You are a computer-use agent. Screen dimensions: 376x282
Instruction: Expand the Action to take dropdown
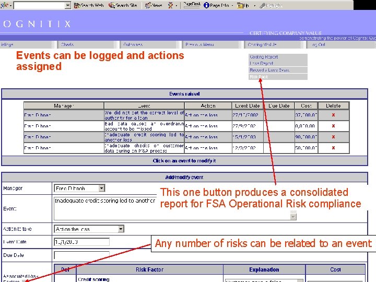click(121, 229)
